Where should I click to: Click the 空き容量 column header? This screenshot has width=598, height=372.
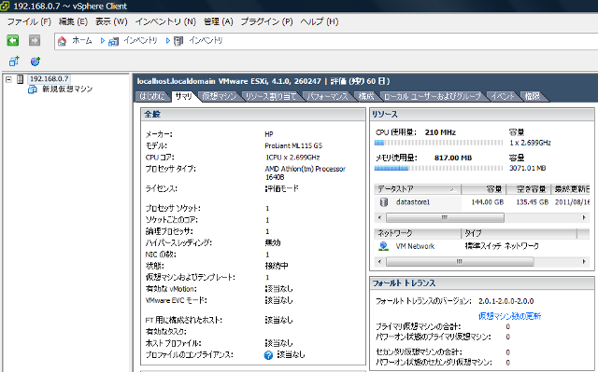(529, 189)
